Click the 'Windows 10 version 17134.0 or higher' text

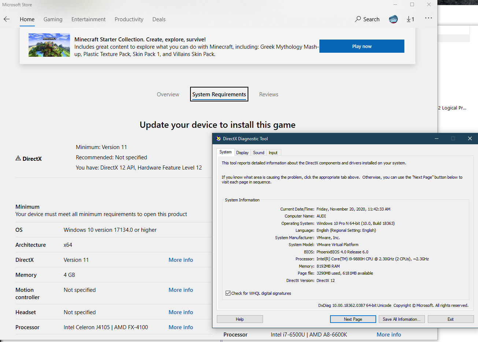click(x=110, y=230)
